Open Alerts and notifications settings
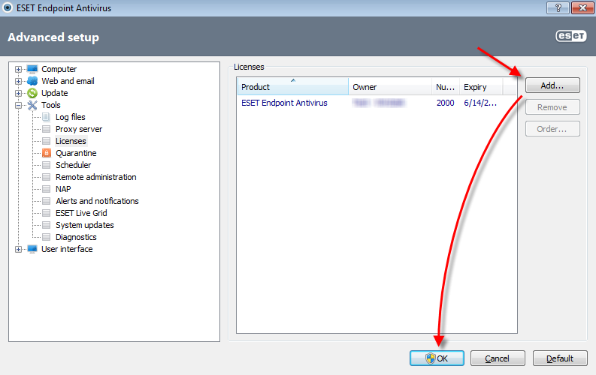 [x=97, y=201]
